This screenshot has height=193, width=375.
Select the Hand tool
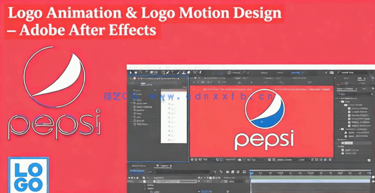136,72
